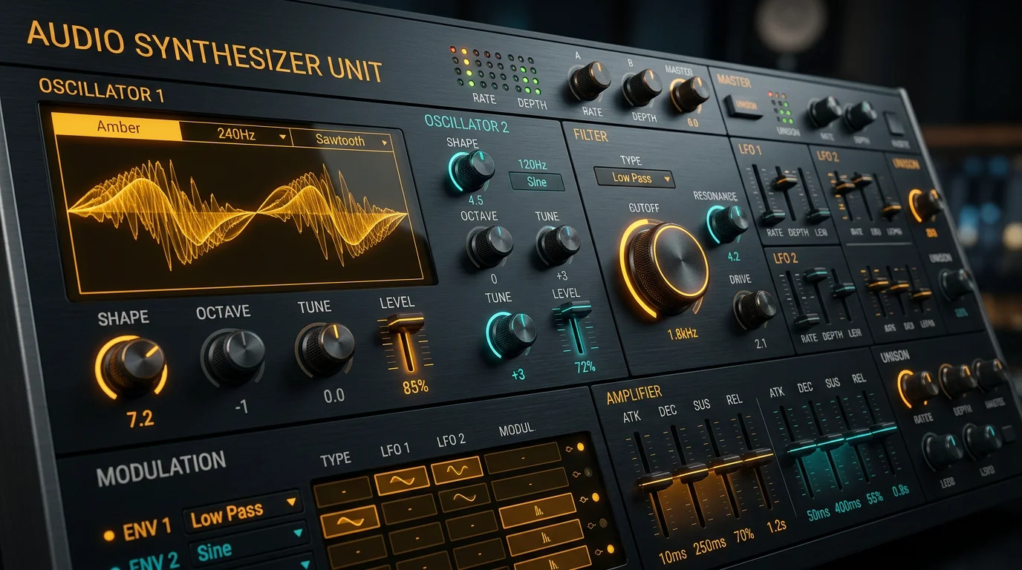This screenshot has width=1022, height=570.
Task: Open the ENV 1 Low Pass dropdown
Action: click(243, 514)
